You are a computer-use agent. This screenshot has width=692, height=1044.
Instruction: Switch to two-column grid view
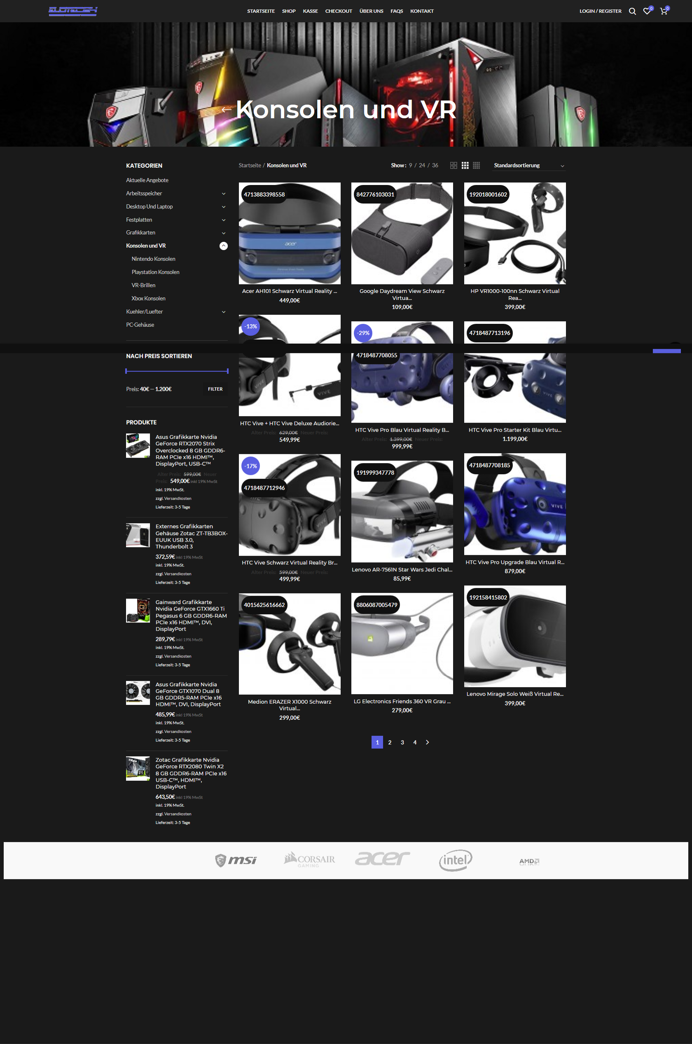coord(453,166)
